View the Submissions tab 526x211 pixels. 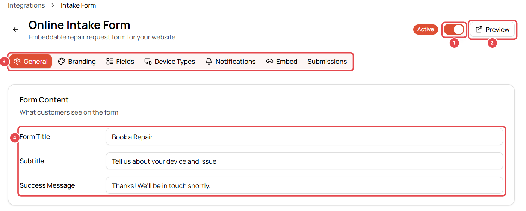(327, 62)
